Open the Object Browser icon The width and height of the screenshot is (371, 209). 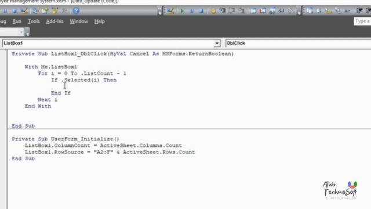[x=54, y=10]
